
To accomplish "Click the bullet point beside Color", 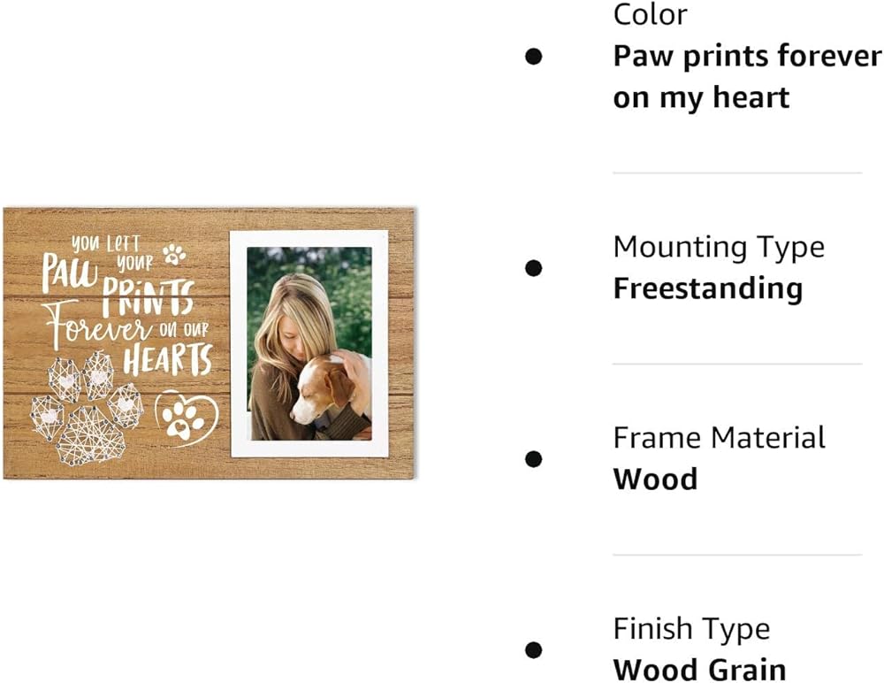I will coord(534,57).
